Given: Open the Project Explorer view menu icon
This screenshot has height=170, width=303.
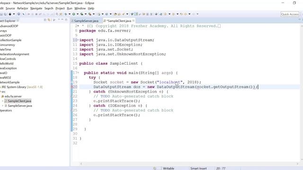Looking at the screenshot, I should [59, 20].
